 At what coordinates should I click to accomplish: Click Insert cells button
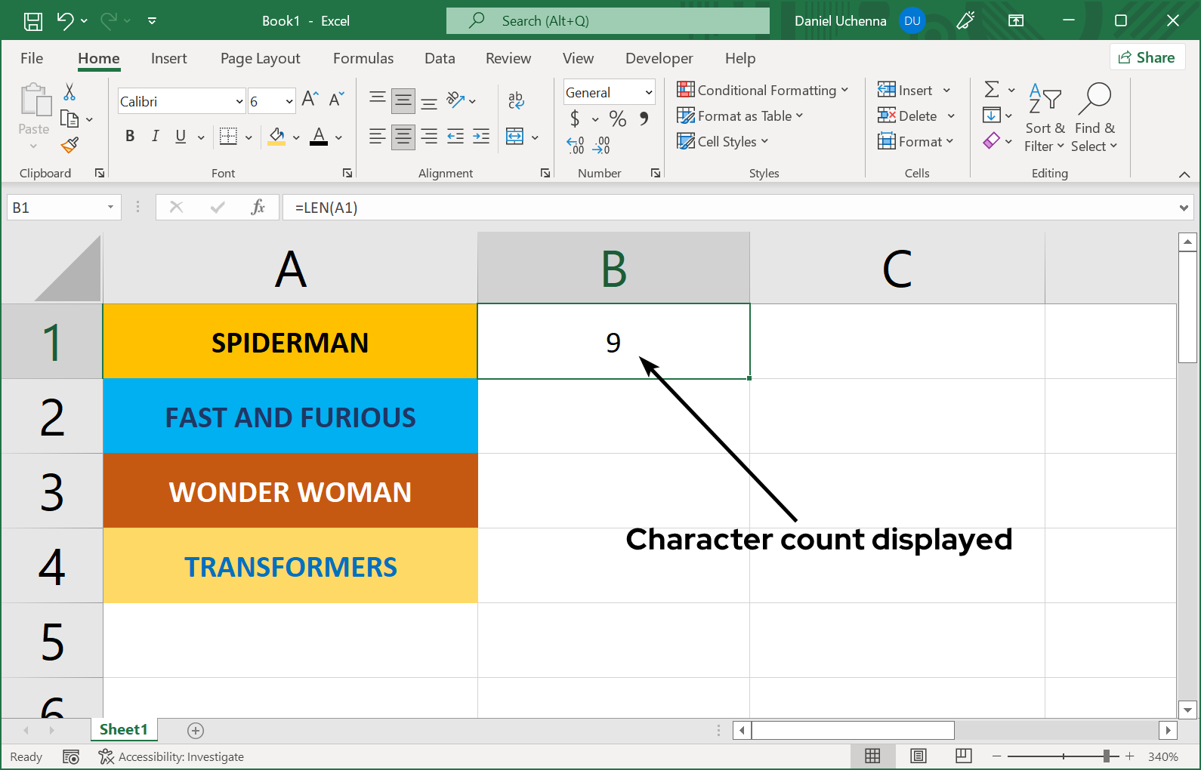pyautogui.click(x=905, y=90)
